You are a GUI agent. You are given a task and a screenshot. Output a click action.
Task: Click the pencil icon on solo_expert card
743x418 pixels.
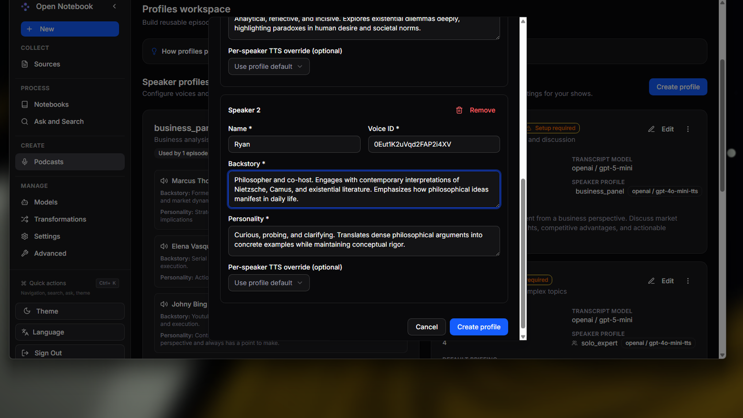[x=651, y=281]
